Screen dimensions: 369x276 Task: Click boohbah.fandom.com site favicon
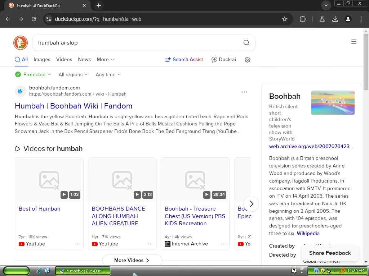(x=20, y=91)
